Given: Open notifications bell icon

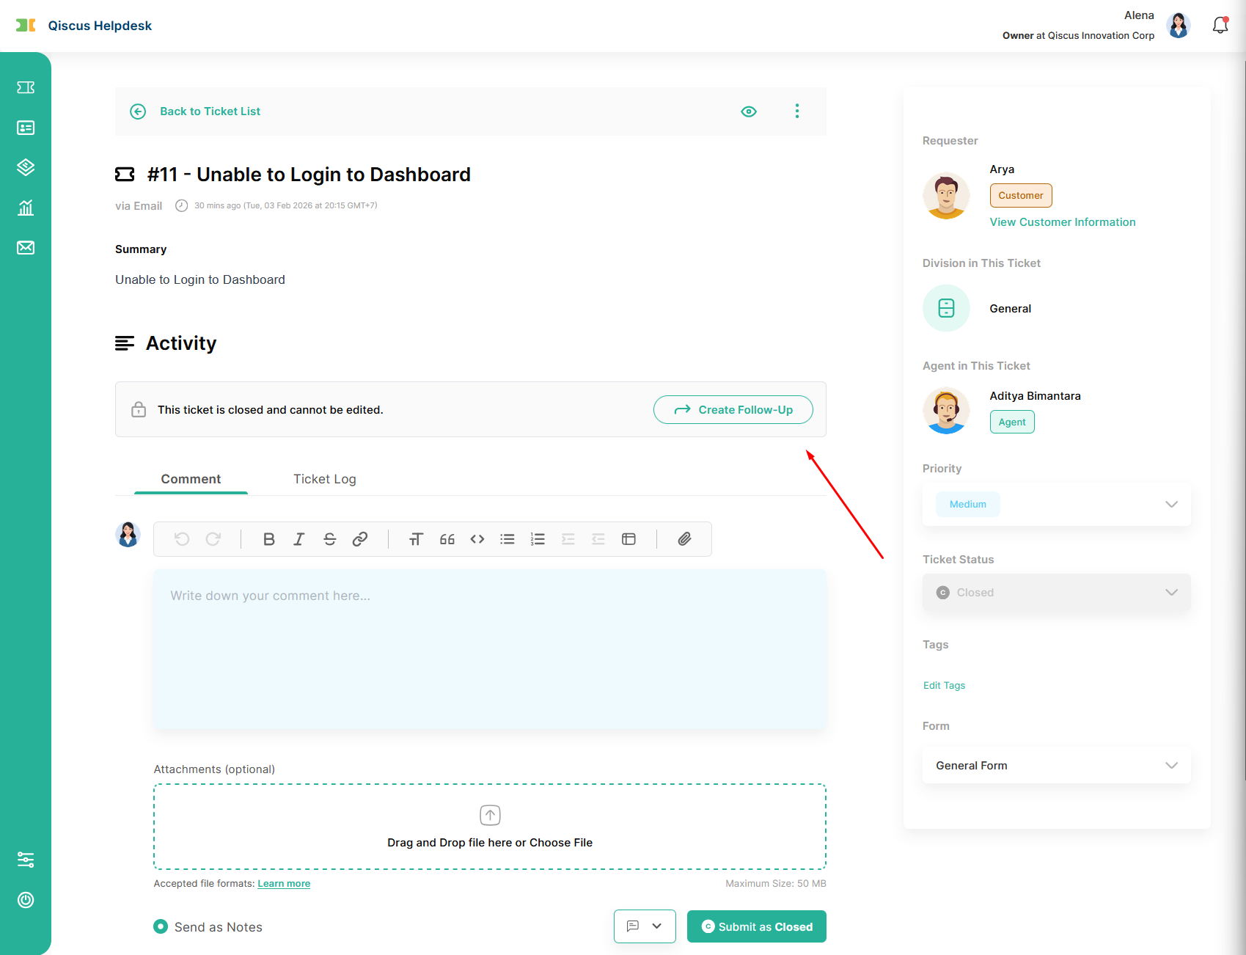Looking at the screenshot, I should point(1220,26).
